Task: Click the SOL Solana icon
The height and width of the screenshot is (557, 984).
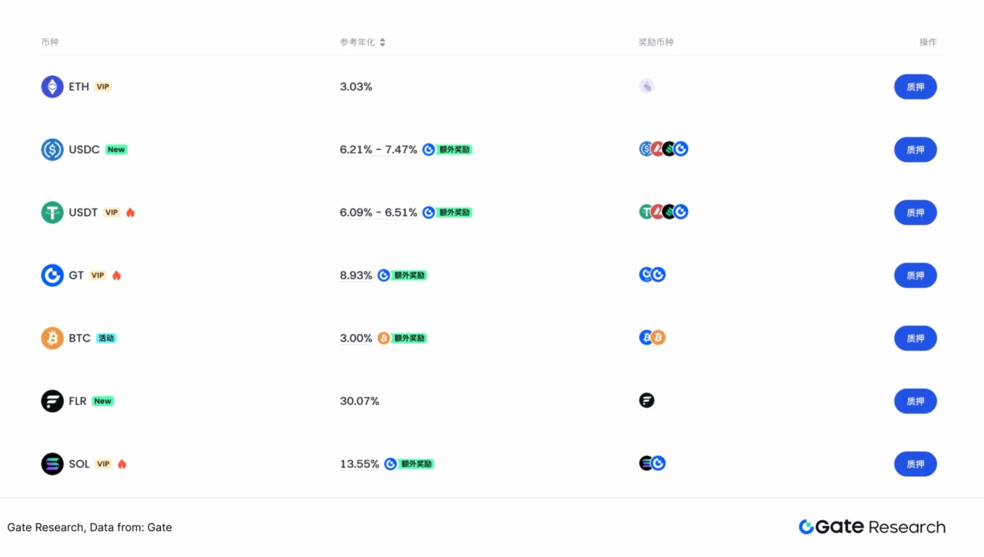Action: (52, 464)
